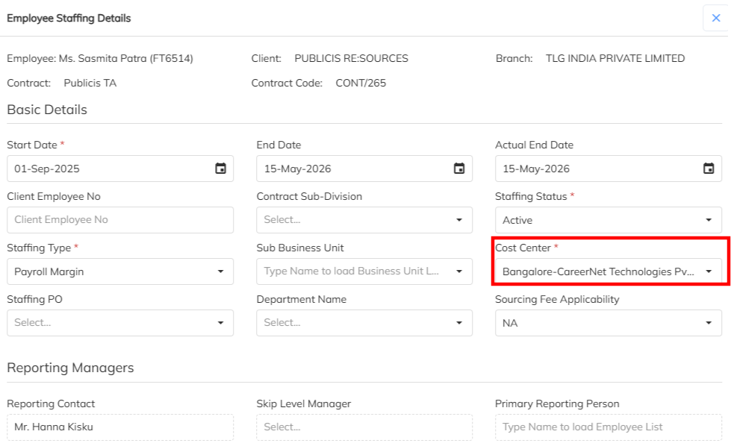Open the Staffing PO dropdown

220,323
